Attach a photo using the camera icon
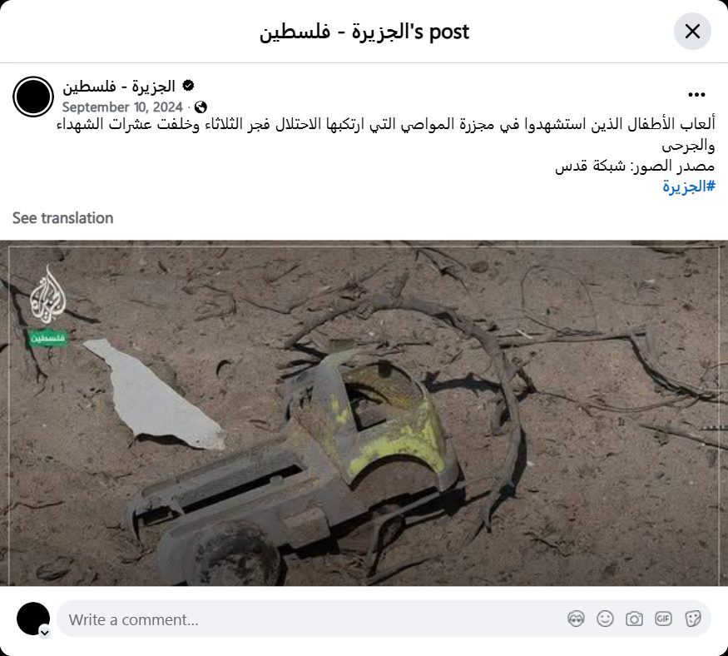This screenshot has width=728, height=656. coord(634,619)
